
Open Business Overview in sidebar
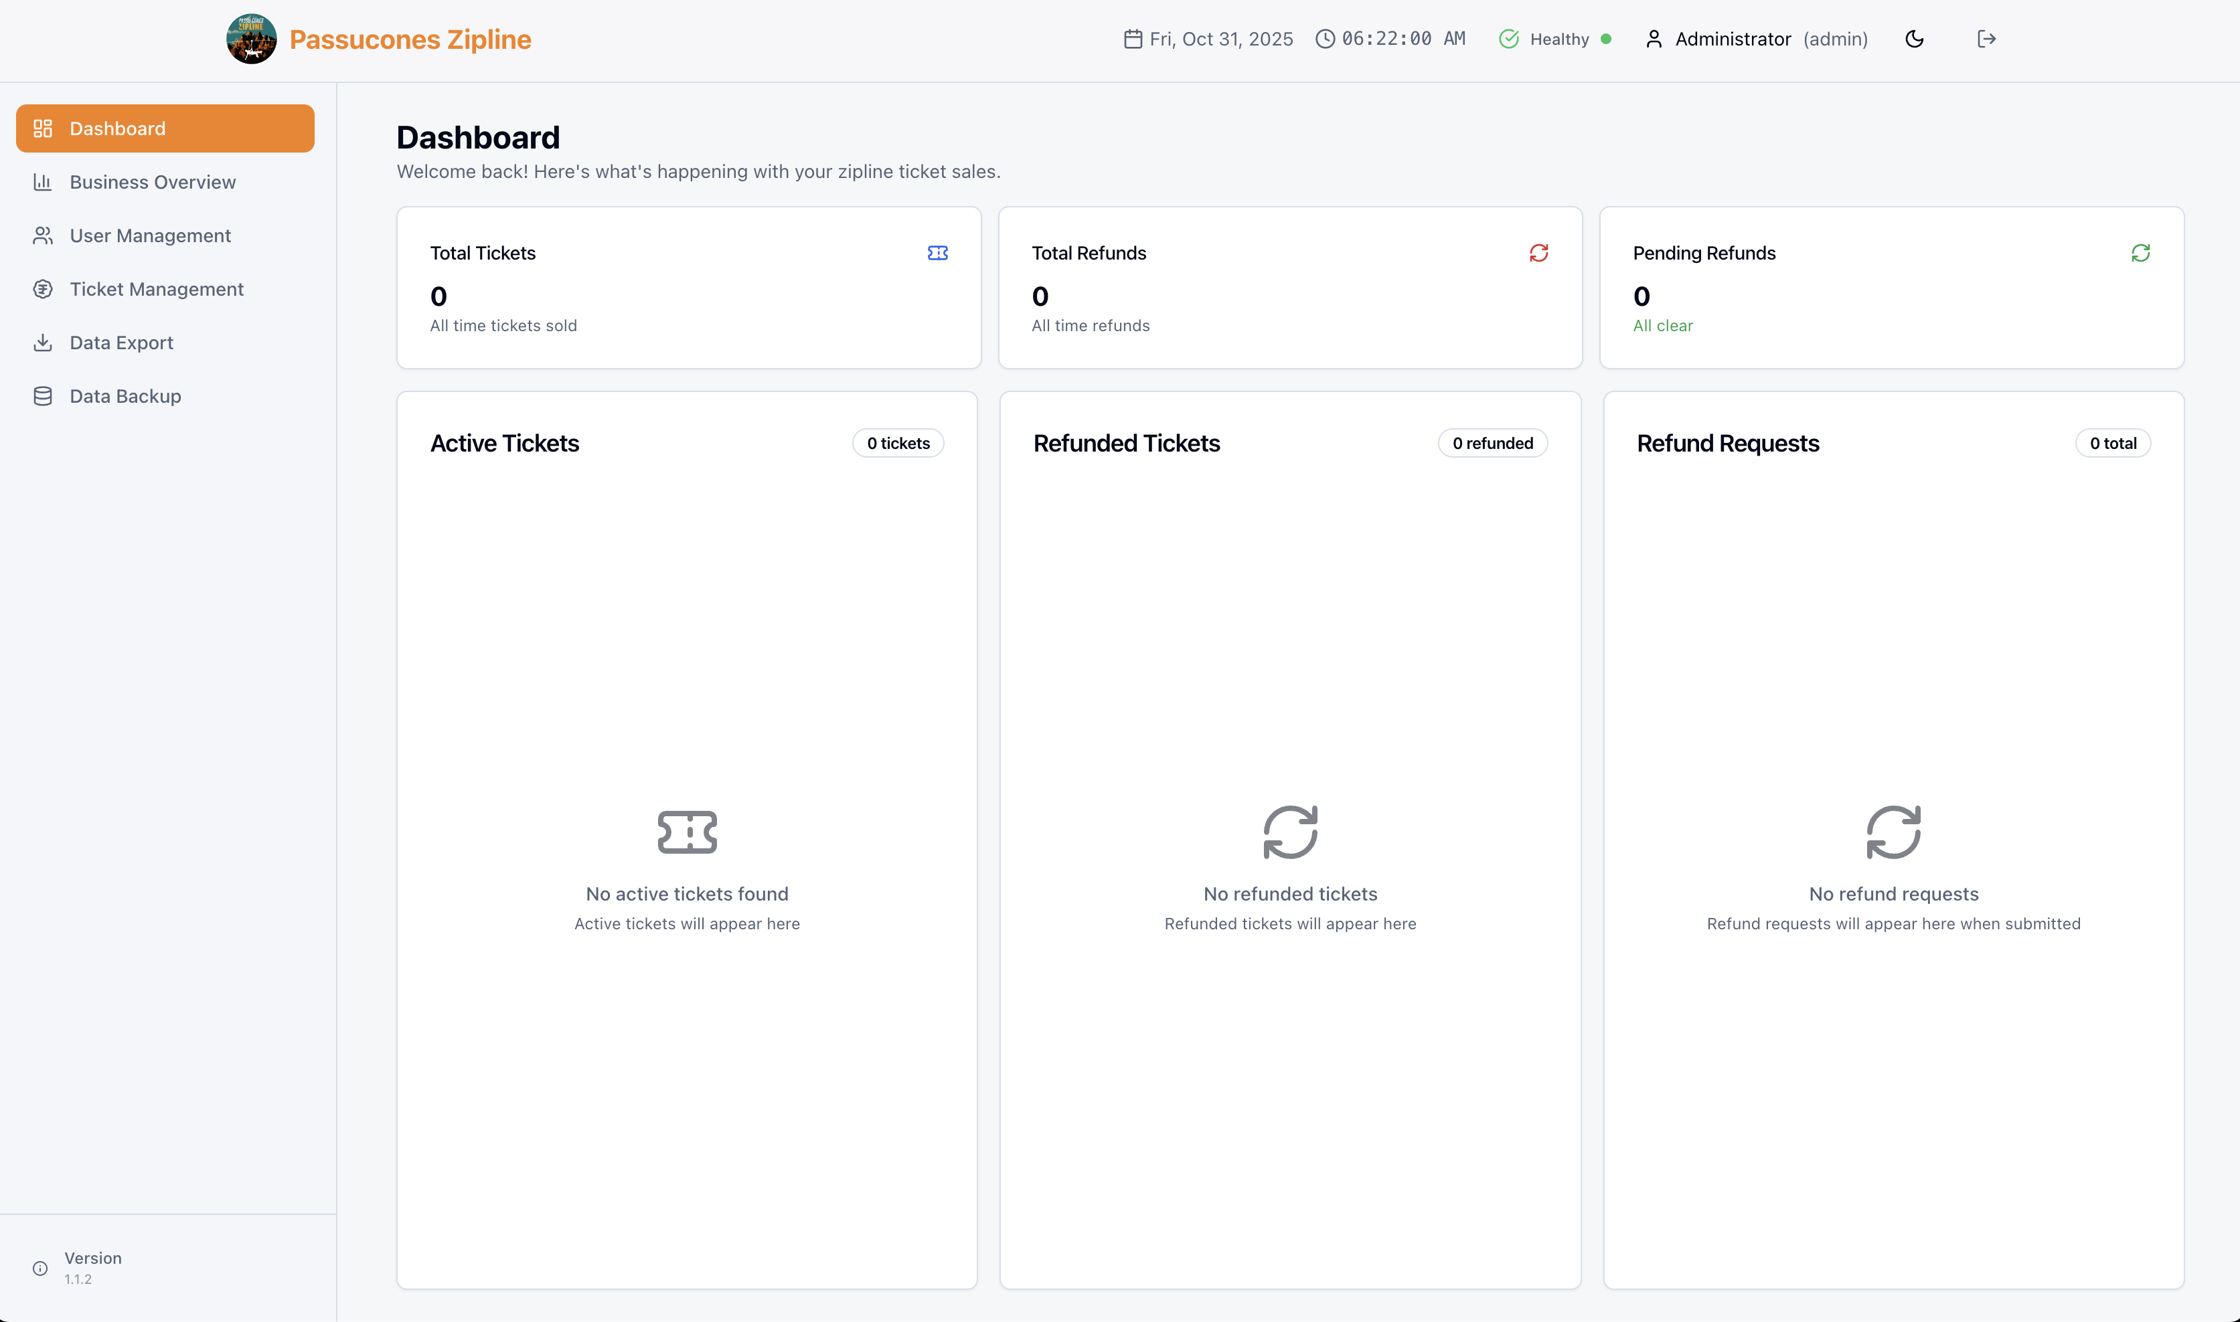pos(153,182)
